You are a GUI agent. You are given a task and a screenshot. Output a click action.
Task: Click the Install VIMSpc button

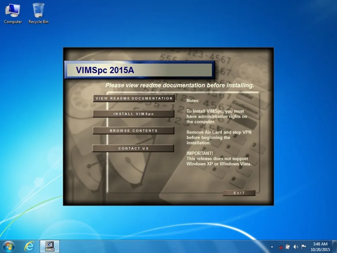click(133, 114)
